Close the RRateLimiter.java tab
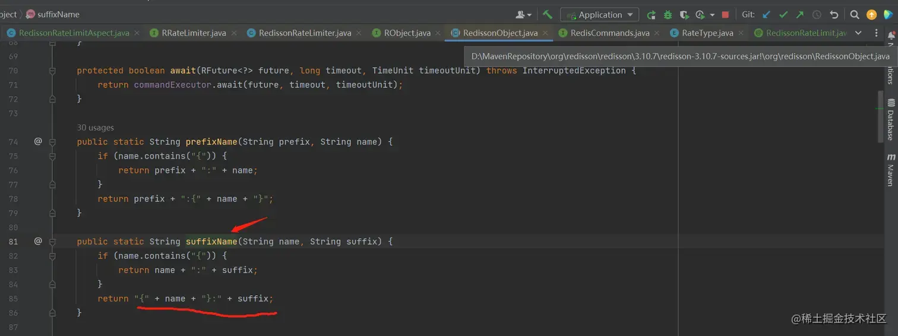 (233, 33)
